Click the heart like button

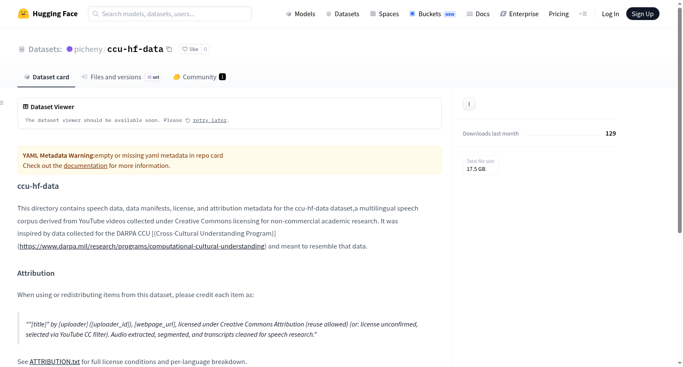click(190, 49)
